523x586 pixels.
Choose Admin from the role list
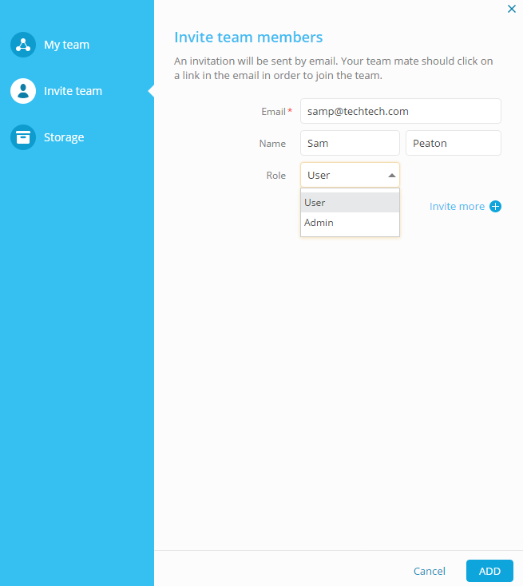click(350, 223)
